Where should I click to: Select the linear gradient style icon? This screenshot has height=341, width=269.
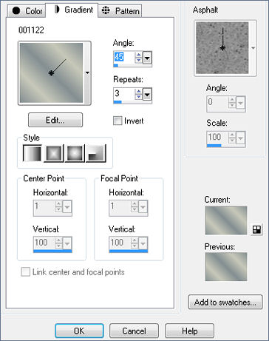tap(33, 153)
